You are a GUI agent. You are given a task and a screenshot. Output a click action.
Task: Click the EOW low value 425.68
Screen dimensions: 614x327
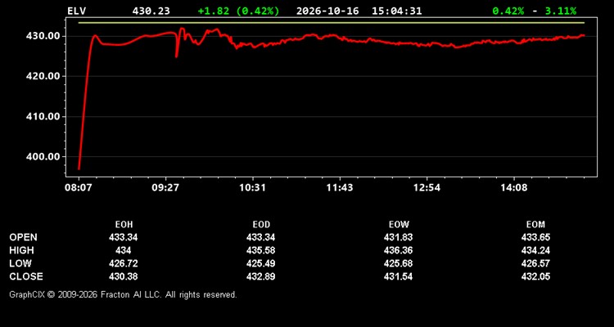coord(398,263)
